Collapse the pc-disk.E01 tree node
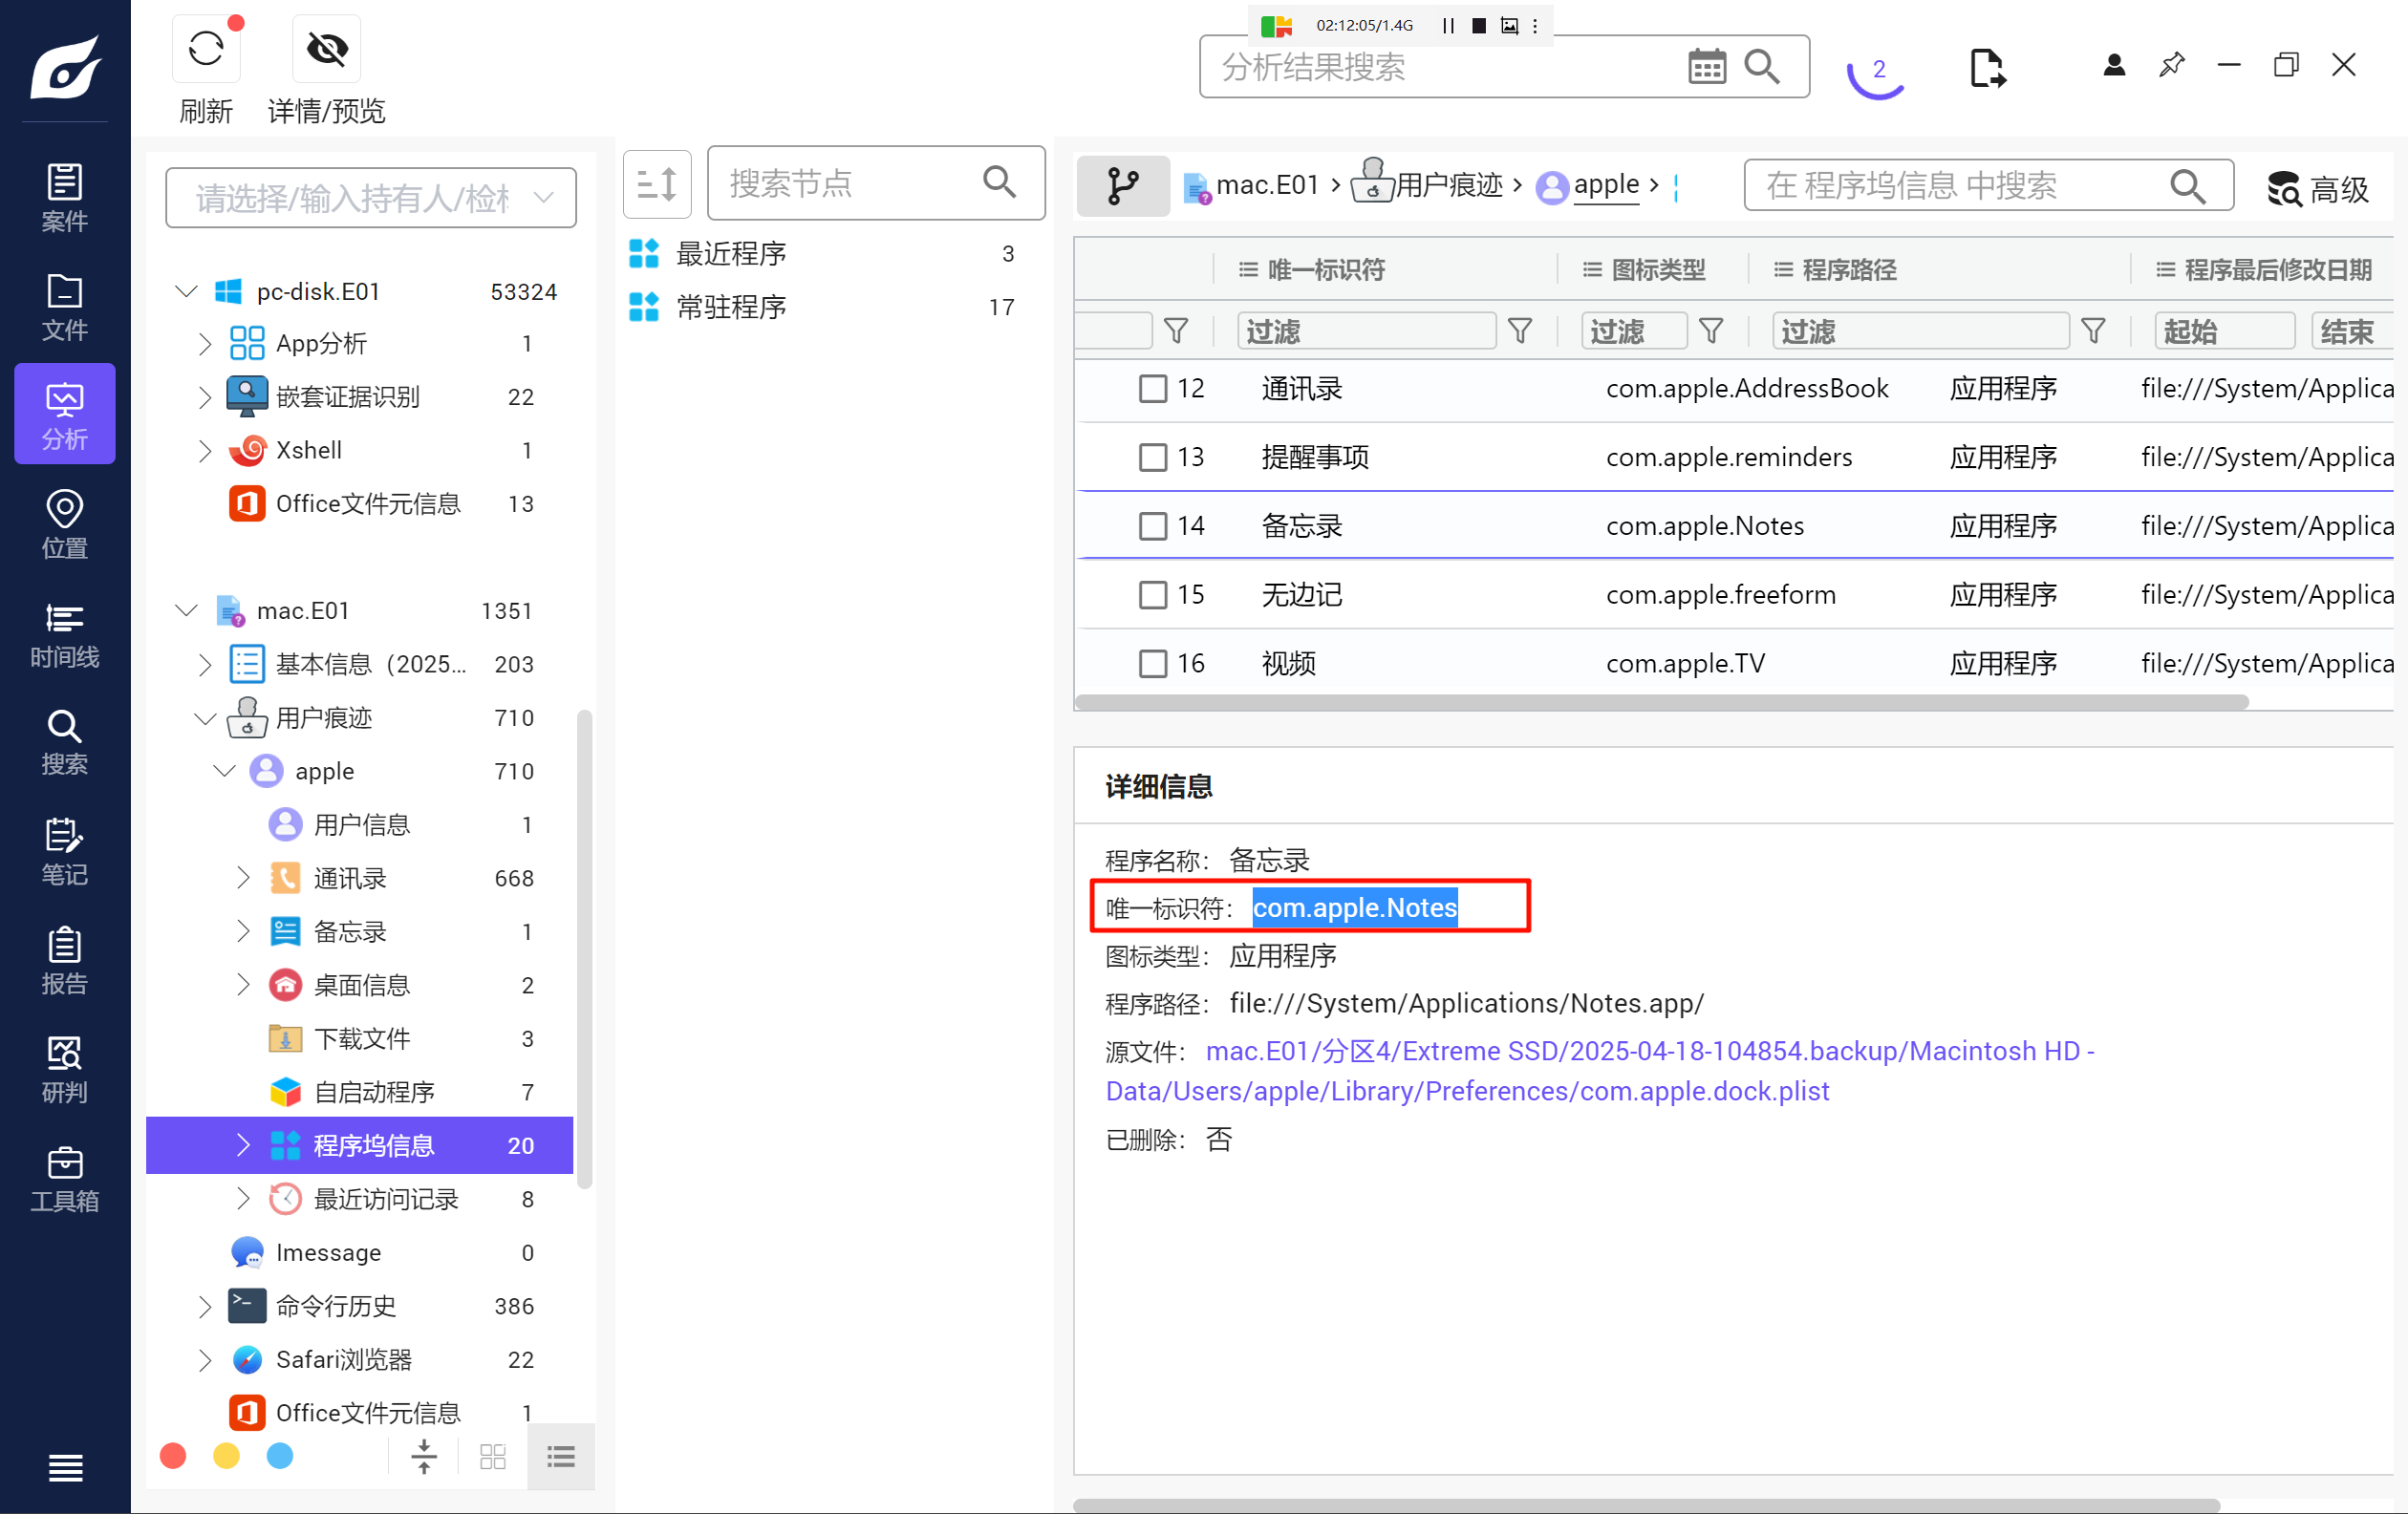Image resolution: width=2408 pixels, height=1514 pixels. [186, 290]
